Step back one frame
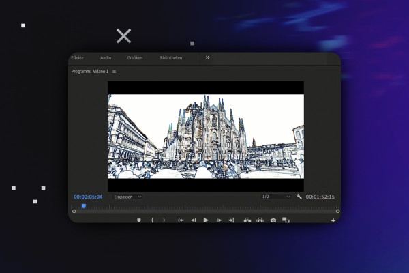 194,220
